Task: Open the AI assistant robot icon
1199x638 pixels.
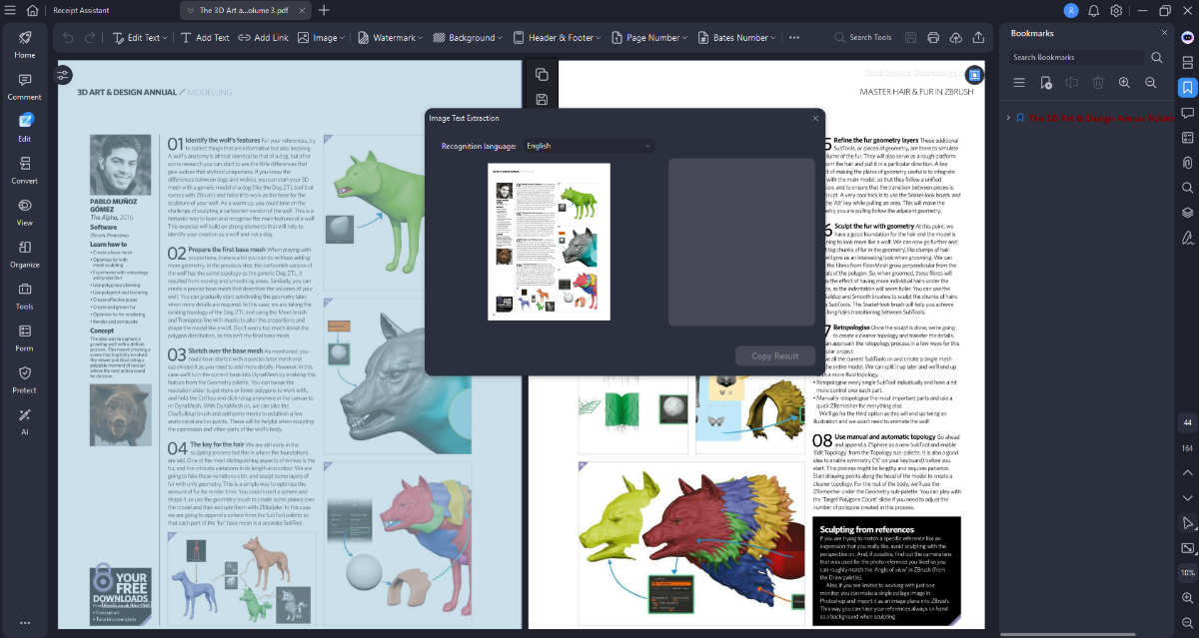Action: coord(1187,36)
